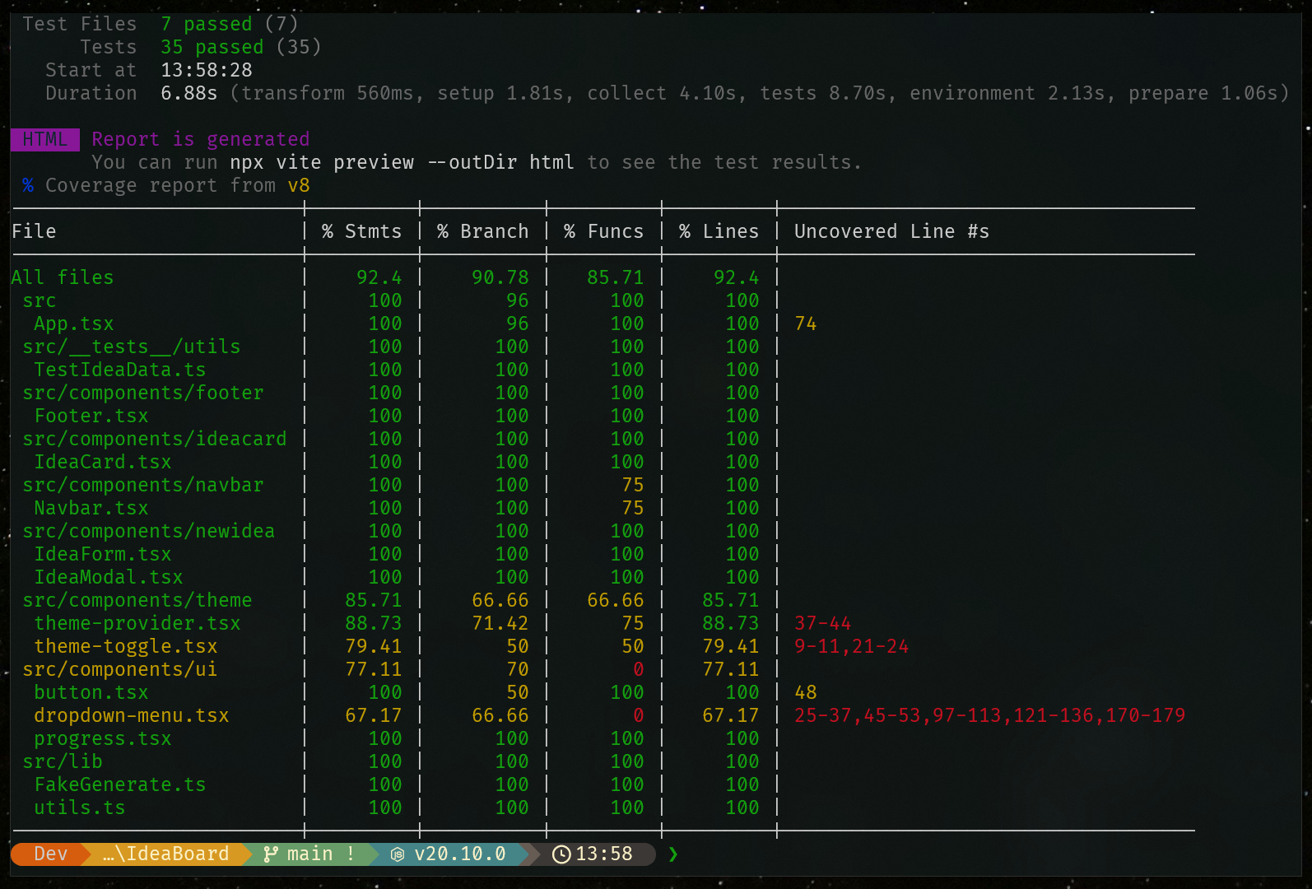The height and width of the screenshot is (889, 1312).
Task: Select the TestIdeaData.ts file name
Action: point(120,370)
